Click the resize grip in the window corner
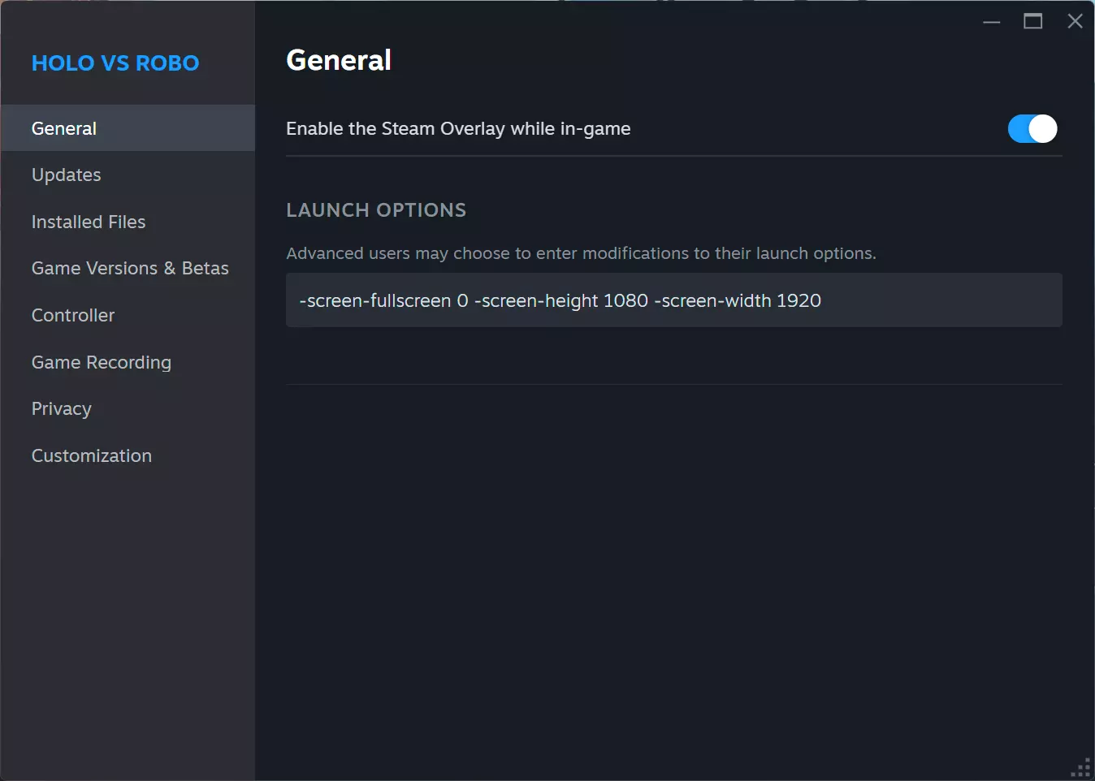This screenshot has width=1095, height=781. click(1083, 768)
